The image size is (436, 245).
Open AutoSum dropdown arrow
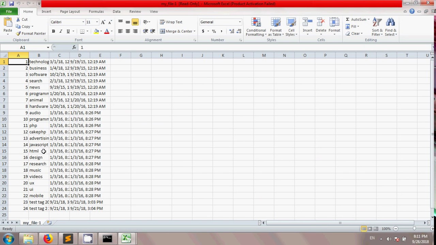click(x=369, y=20)
